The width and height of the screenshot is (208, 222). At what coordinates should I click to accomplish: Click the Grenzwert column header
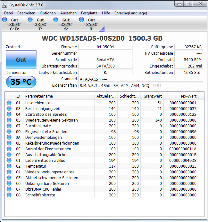[152, 96]
